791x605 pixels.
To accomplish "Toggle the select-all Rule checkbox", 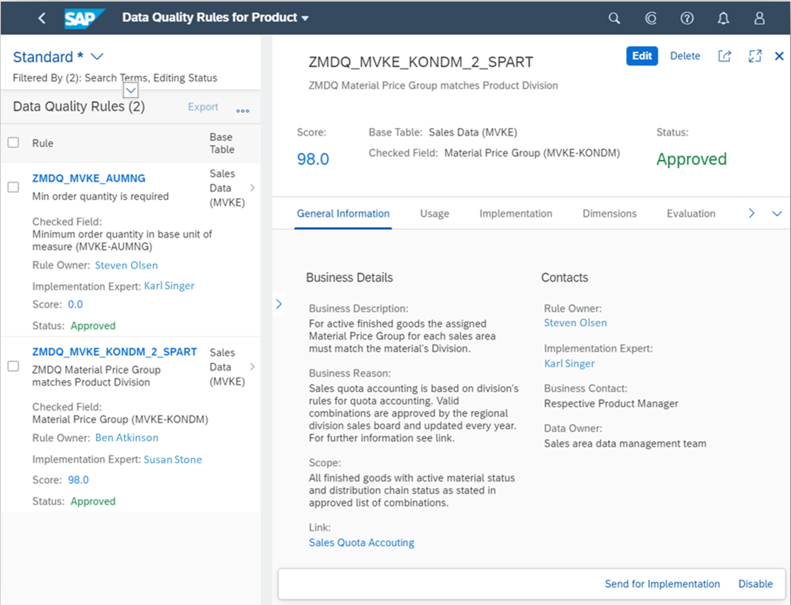I will (x=13, y=142).
